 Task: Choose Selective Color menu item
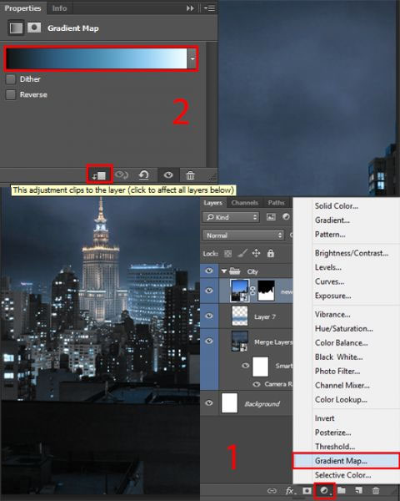342,475
